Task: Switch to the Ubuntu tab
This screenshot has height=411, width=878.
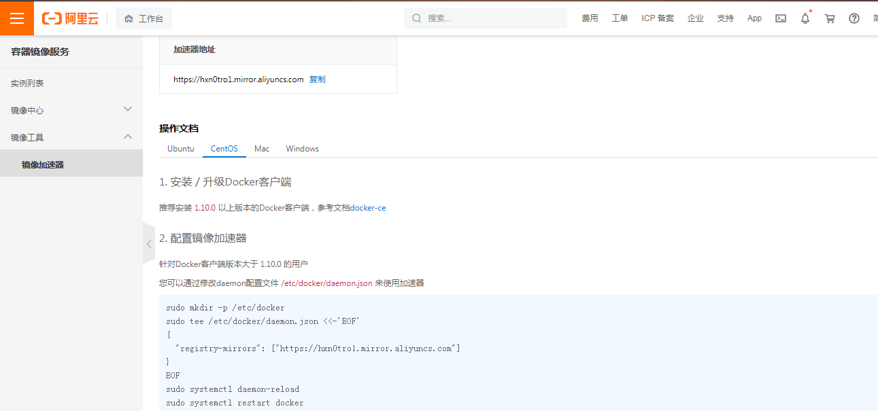Action: [181, 149]
